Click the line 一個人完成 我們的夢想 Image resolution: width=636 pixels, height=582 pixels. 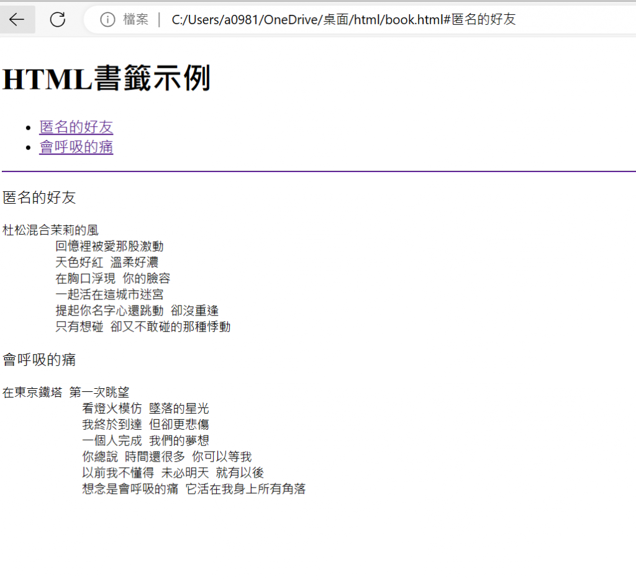(145, 440)
